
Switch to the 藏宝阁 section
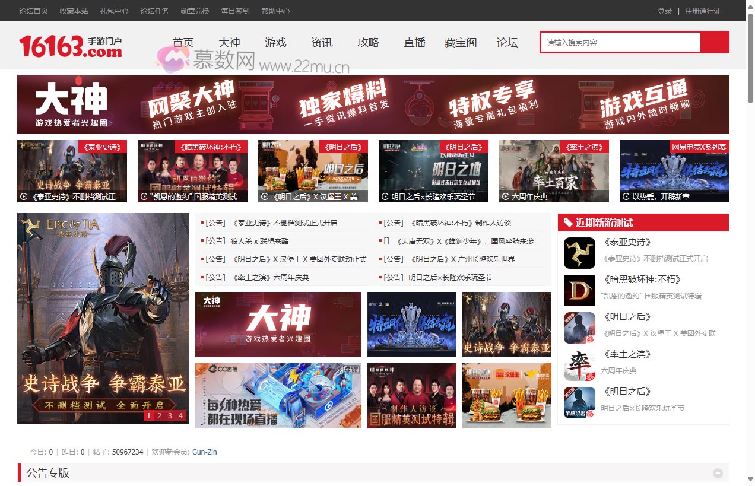coord(461,42)
